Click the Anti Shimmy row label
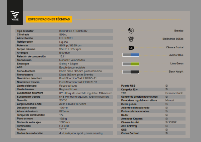The height and width of the screenshot is (142, 201). (129, 126)
